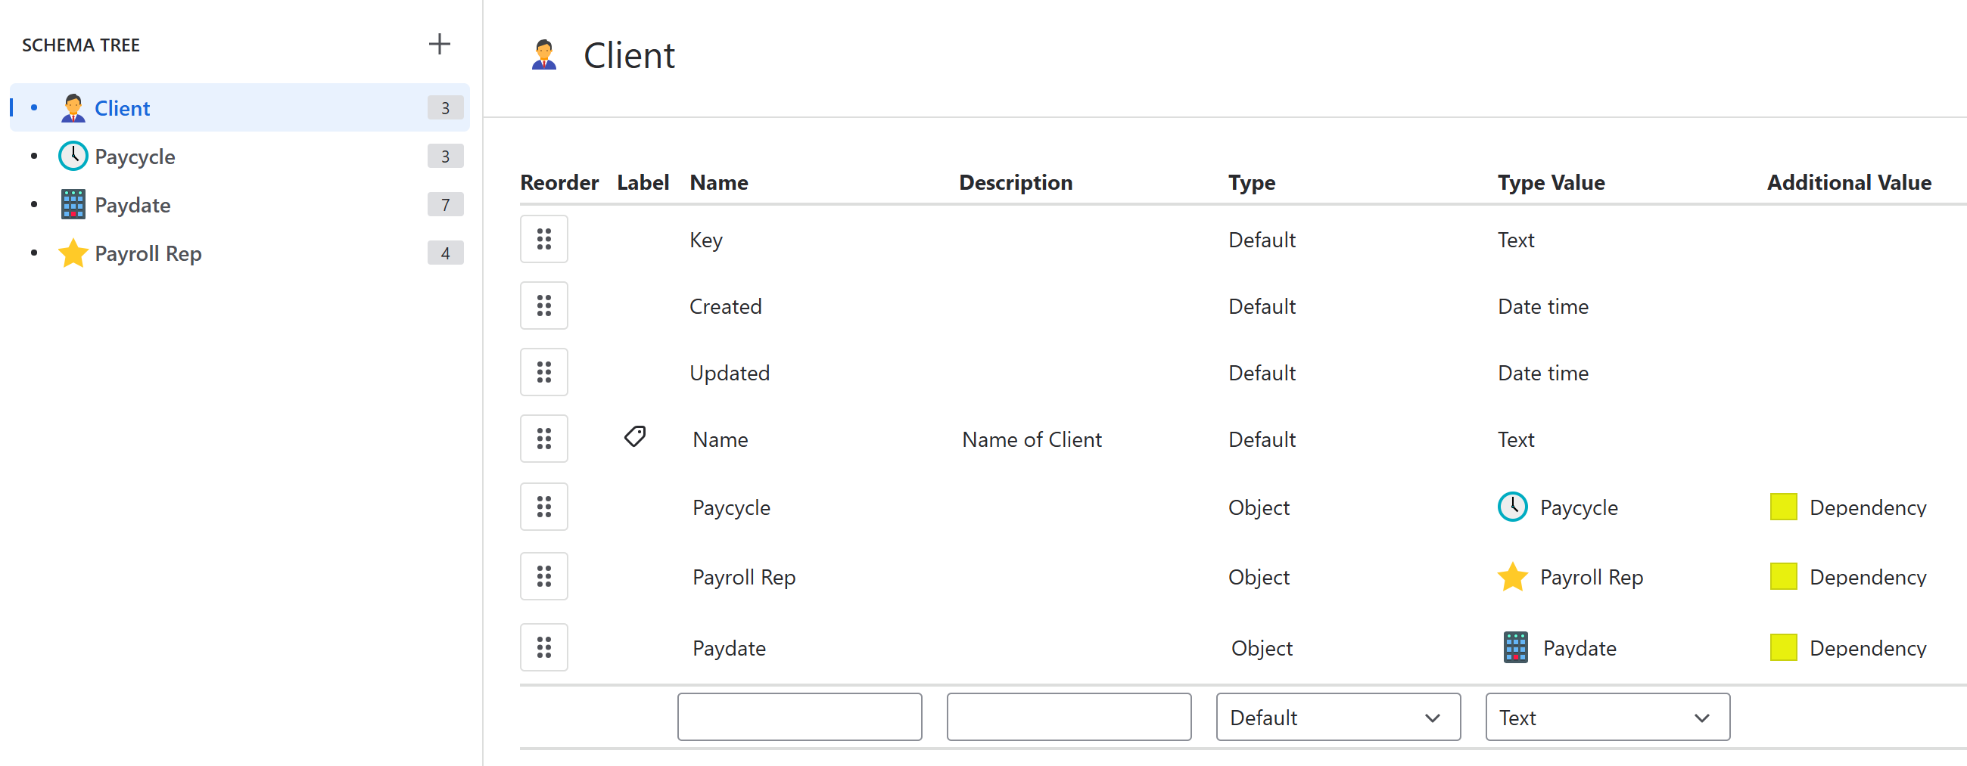The height and width of the screenshot is (766, 1967).
Task: Click the Payroll Rep badge showing 4
Action: 445,253
